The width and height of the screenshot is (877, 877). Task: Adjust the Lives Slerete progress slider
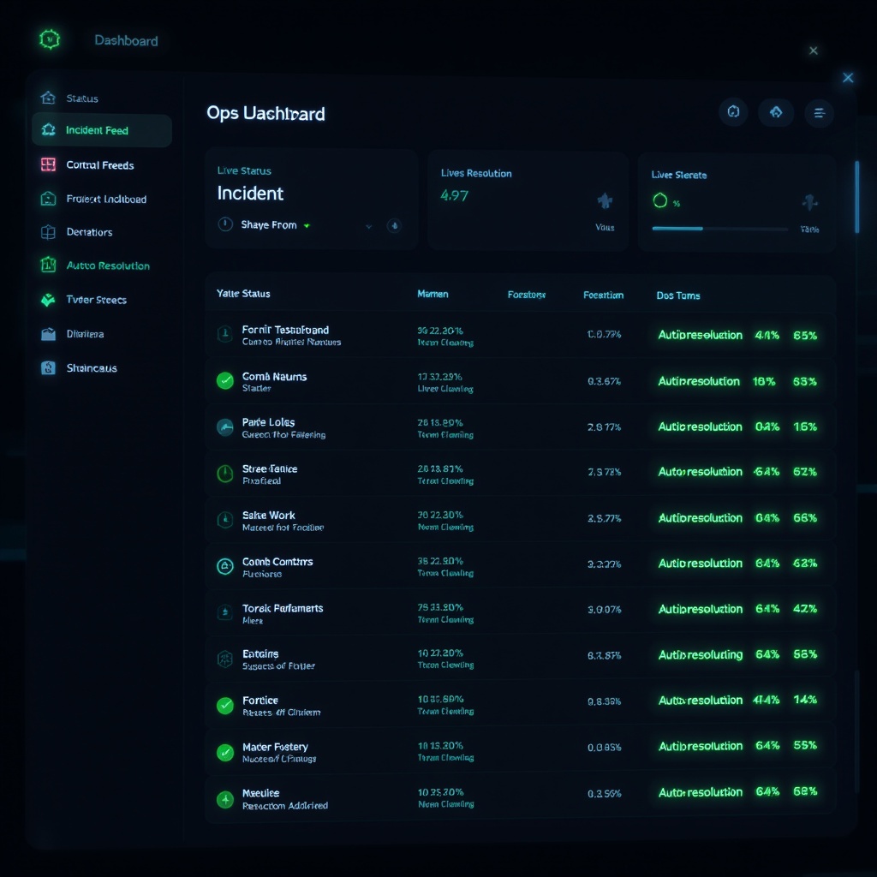point(719,229)
